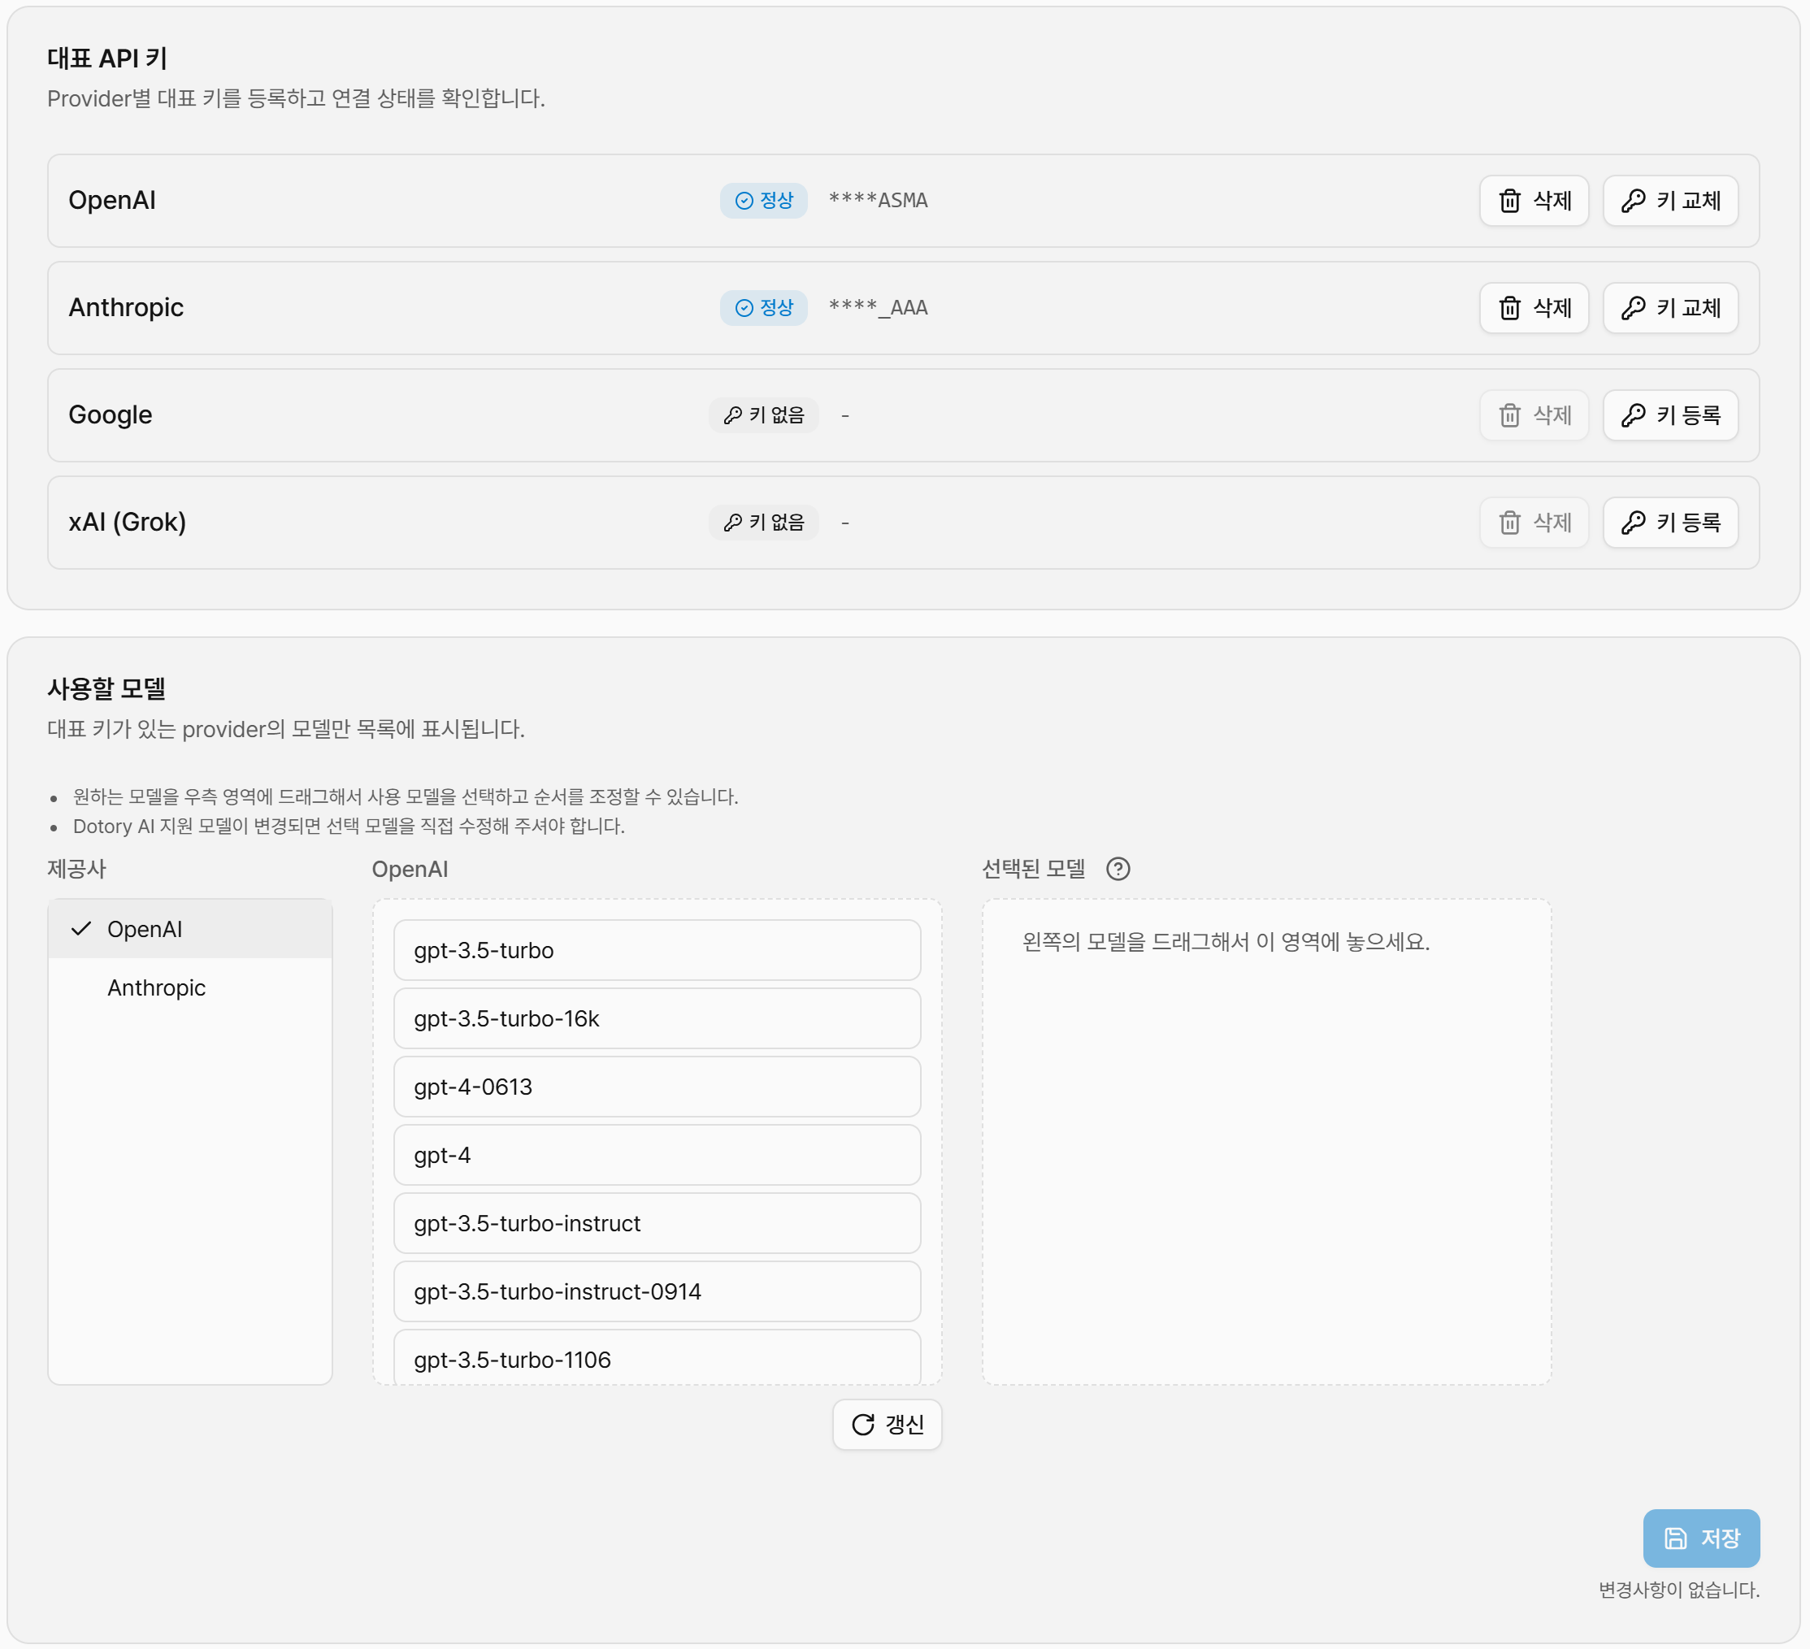Click the disabled 삭제 button in xAI row
The image size is (1810, 1649).
(x=1534, y=523)
